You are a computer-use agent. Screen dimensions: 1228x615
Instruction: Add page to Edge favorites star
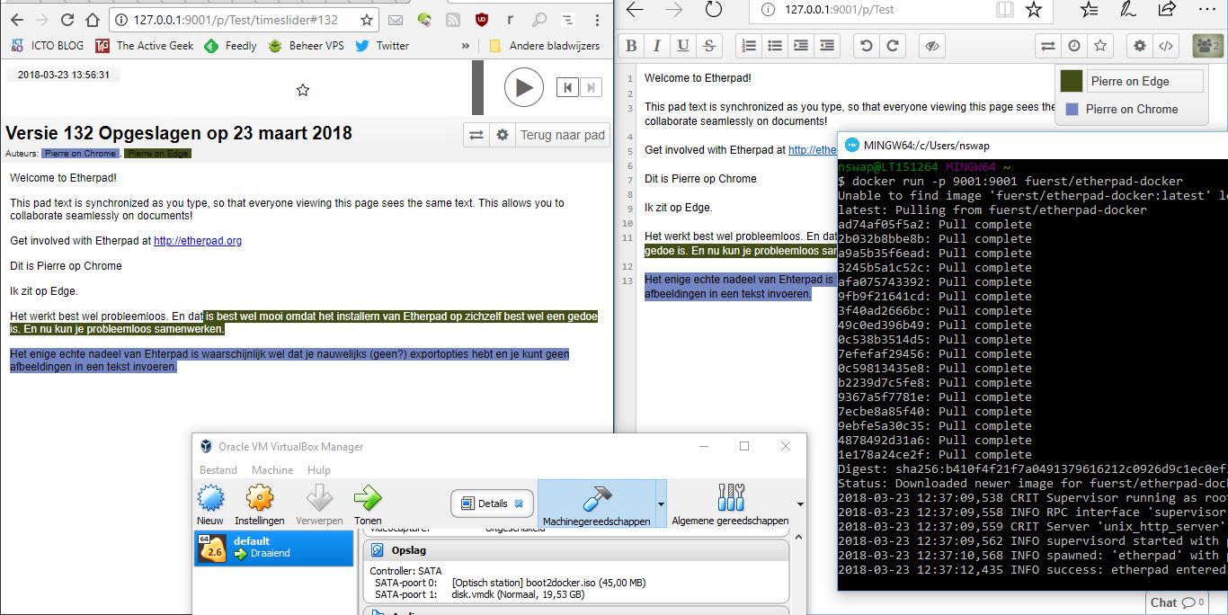click(1034, 9)
